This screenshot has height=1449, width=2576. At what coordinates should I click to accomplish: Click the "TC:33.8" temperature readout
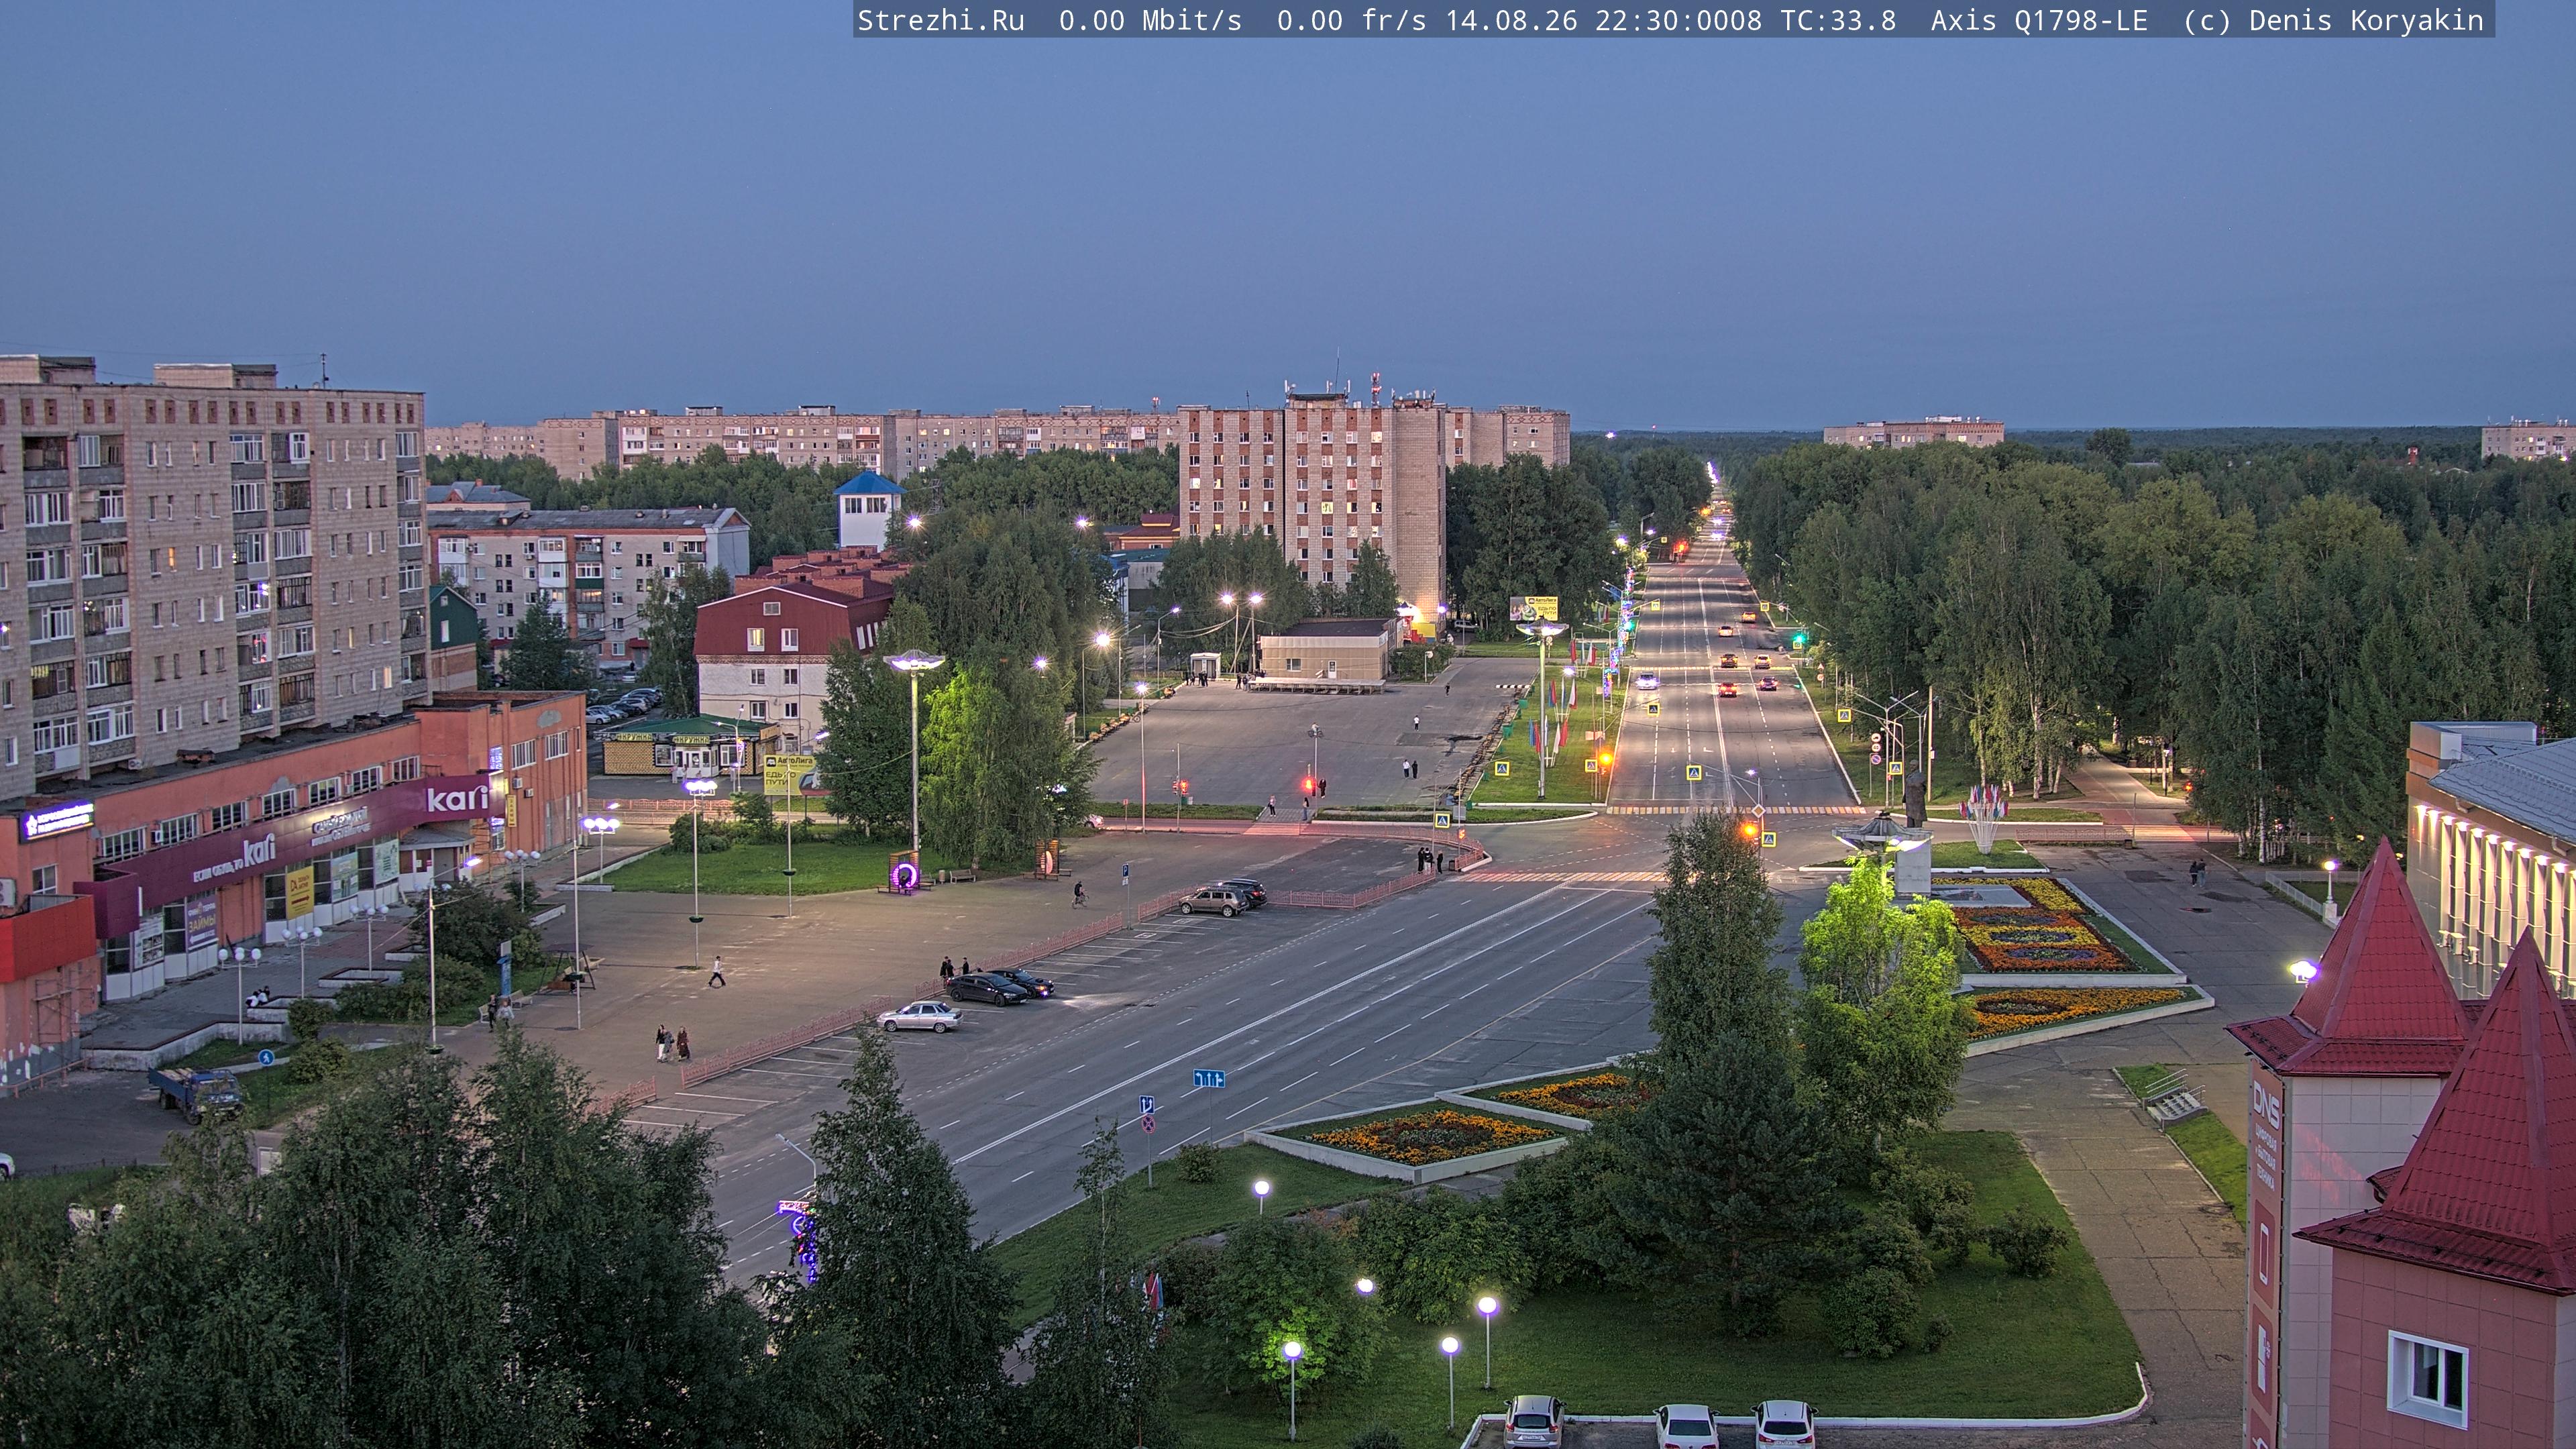tap(1838, 21)
